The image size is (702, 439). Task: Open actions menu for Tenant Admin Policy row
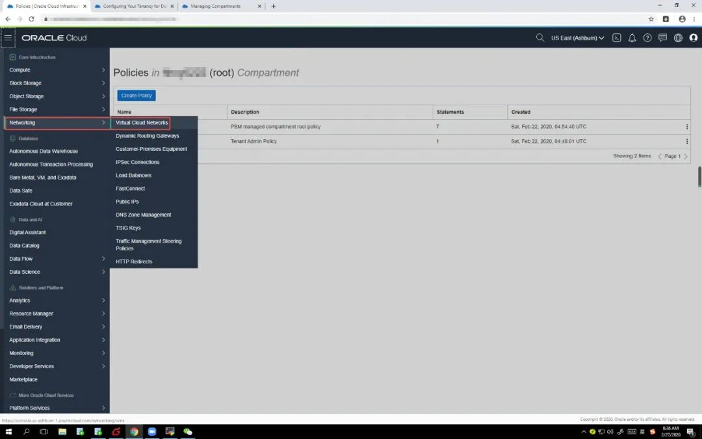(x=686, y=141)
